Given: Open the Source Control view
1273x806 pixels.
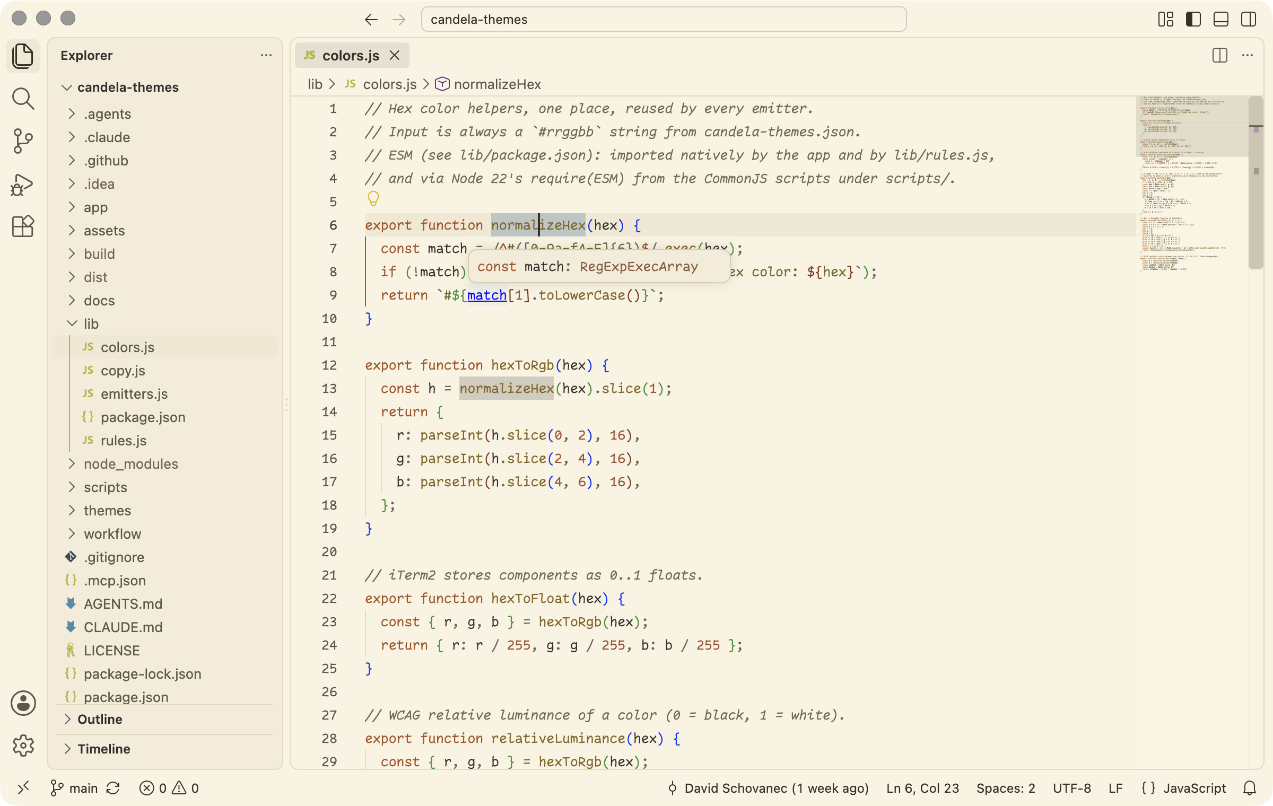Looking at the screenshot, I should coord(23,142).
